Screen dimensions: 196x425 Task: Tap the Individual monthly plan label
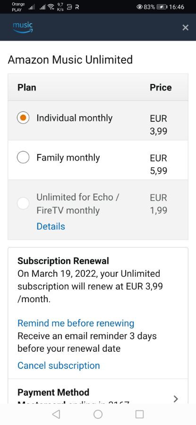point(74,118)
